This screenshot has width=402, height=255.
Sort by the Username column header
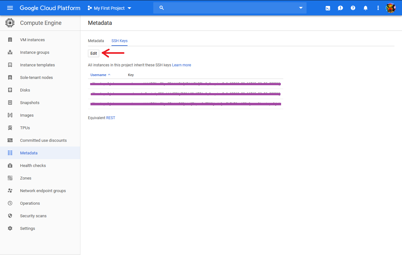(98, 75)
